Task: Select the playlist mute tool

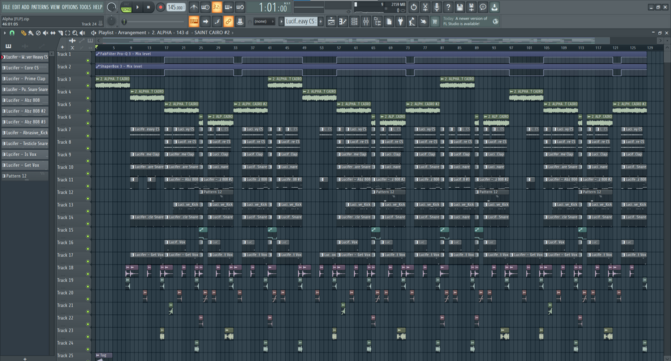Action: click(x=45, y=33)
